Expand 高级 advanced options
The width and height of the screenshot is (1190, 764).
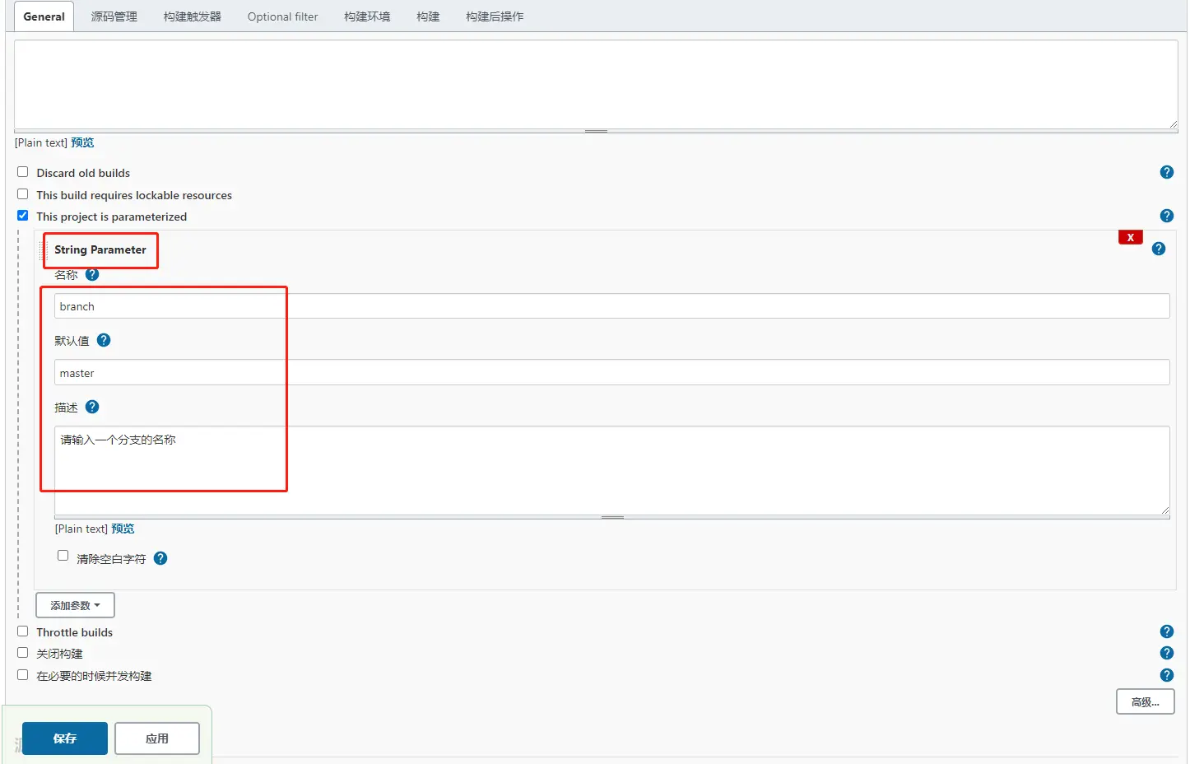pos(1144,701)
